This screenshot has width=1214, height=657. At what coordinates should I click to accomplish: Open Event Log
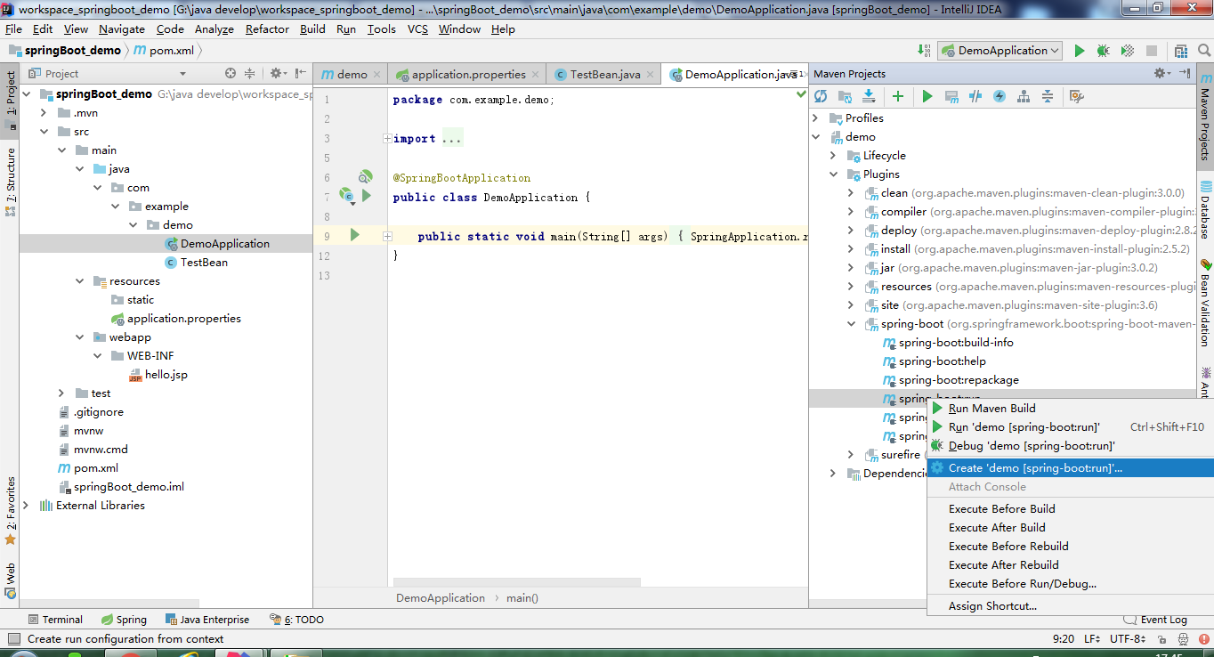(1155, 620)
